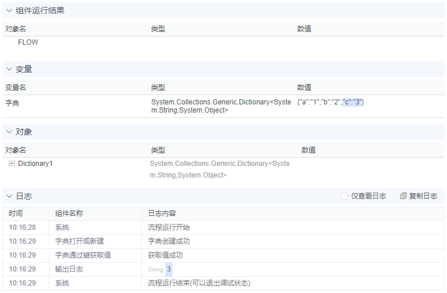Click the 数值 header in 变量 table
Image resolution: width=447 pixels, height=293 pixels.
[304, 87]
